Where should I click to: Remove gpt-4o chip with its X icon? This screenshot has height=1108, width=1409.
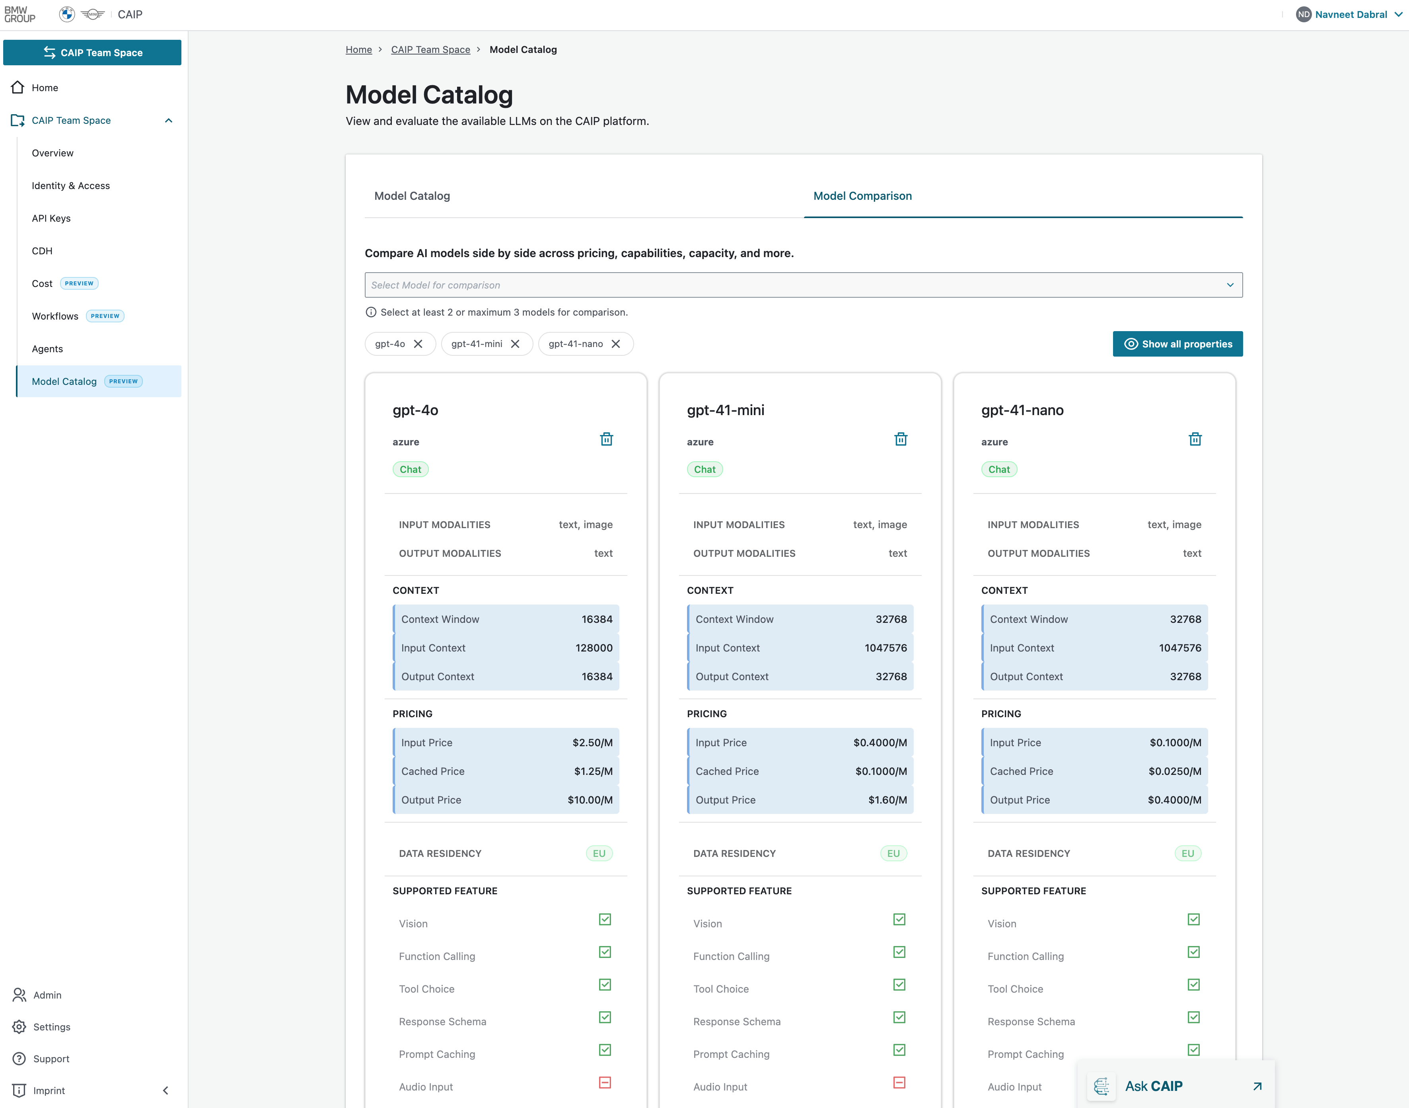tap(418, 344)
